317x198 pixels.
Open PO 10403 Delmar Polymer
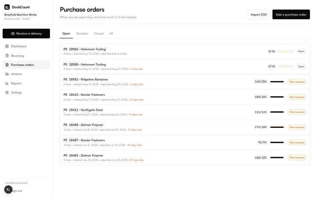coord(185,158)
